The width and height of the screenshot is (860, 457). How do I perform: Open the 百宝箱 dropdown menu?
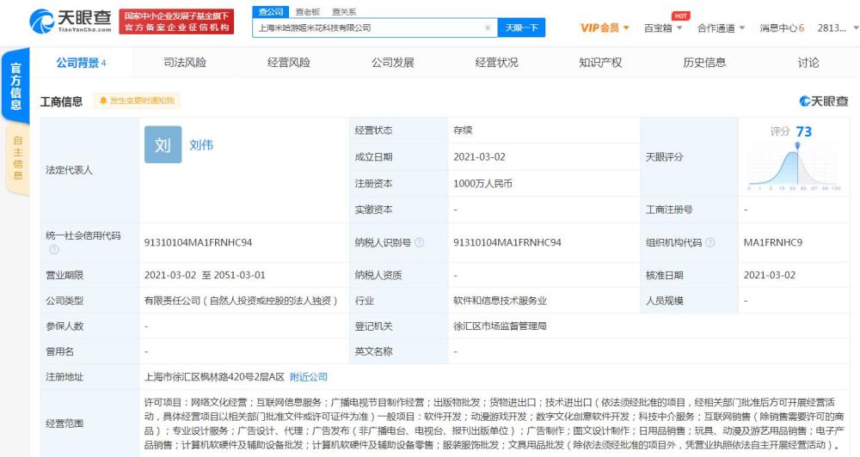[x=662, y=28]
